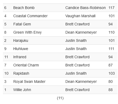Click Royal Swan Master entry

coord(29,82)
